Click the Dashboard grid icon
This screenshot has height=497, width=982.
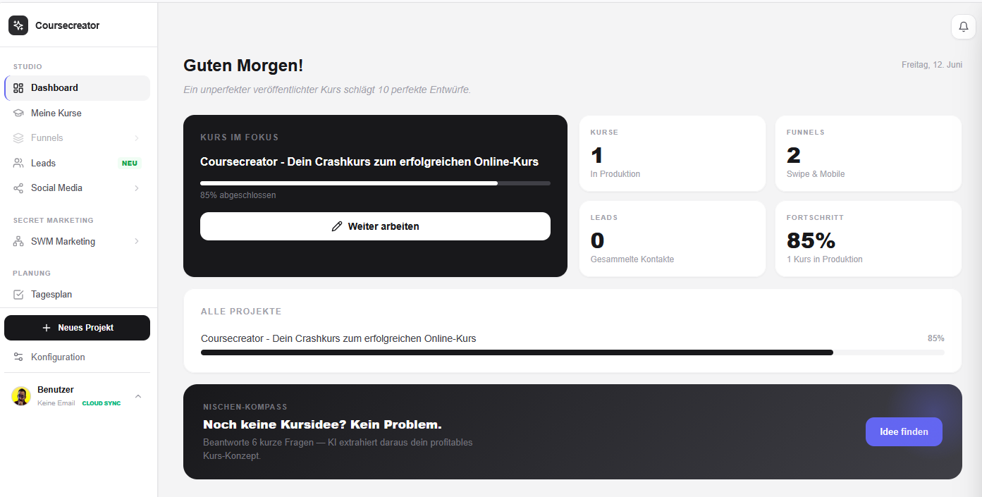(x=18, y=88)
